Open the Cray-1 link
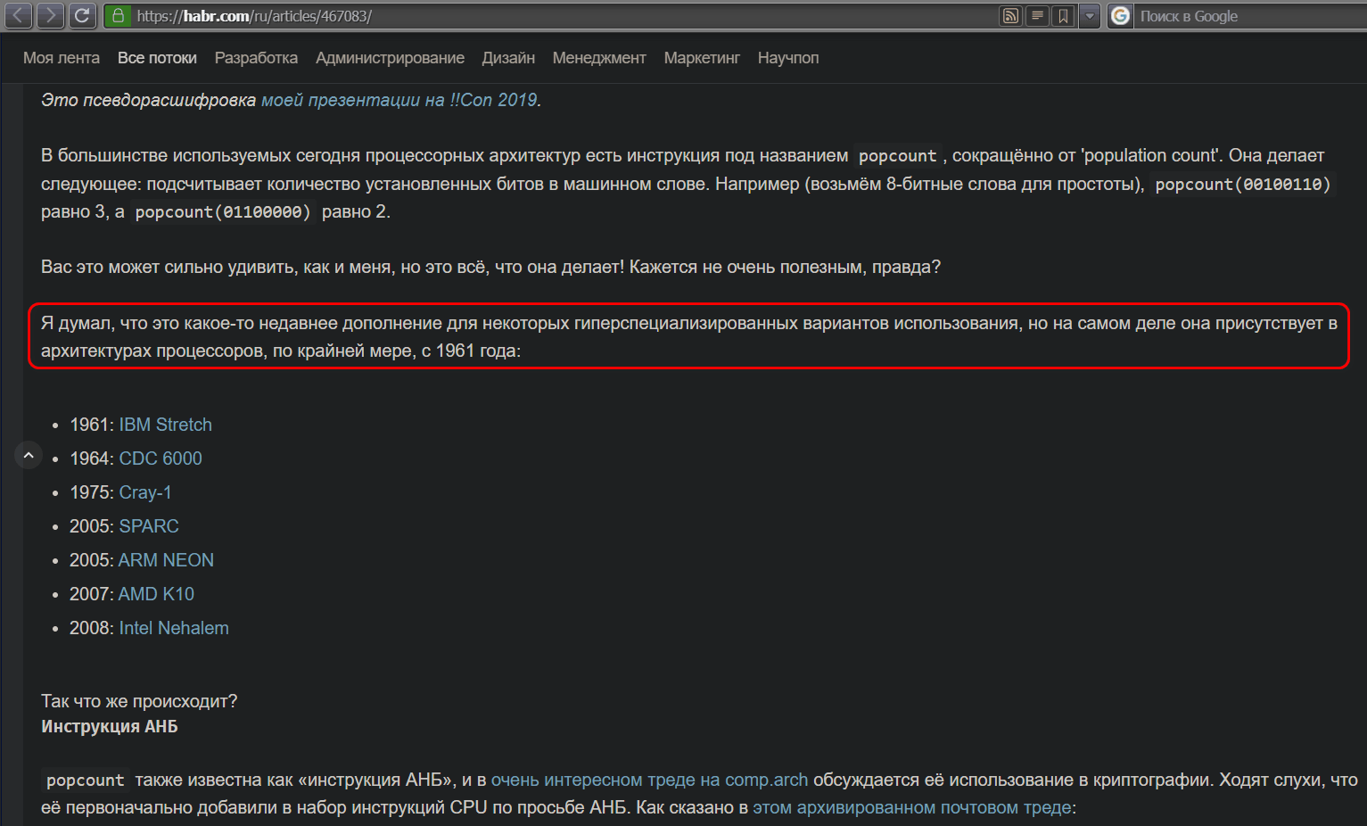This screenshot has width=1367, height=826. (144, 492)
